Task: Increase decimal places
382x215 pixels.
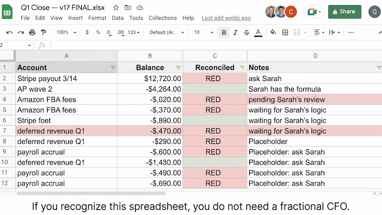Action: coord(120,33)
